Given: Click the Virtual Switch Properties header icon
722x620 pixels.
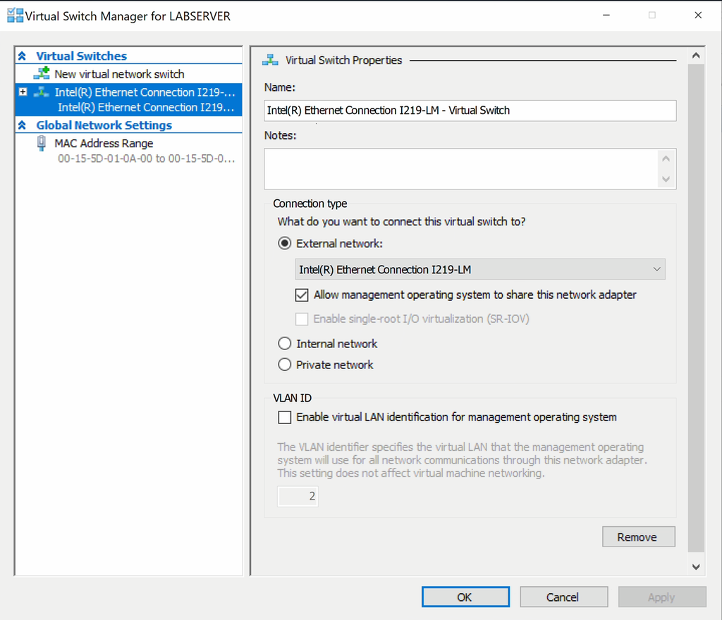Looking at the screenshot, I should [269, 61].
